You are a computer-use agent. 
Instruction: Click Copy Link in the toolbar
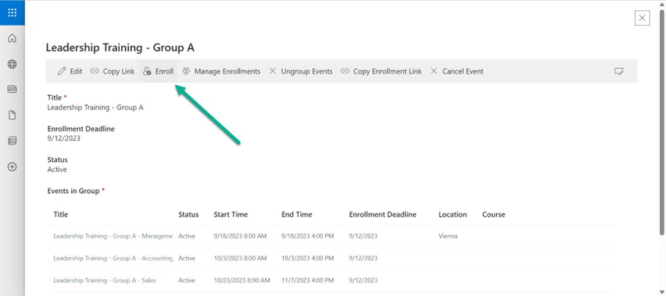click(x=112, y=71)
